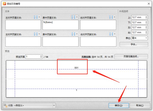Click into the right-aligned footer text box

(x=98, y=42)
